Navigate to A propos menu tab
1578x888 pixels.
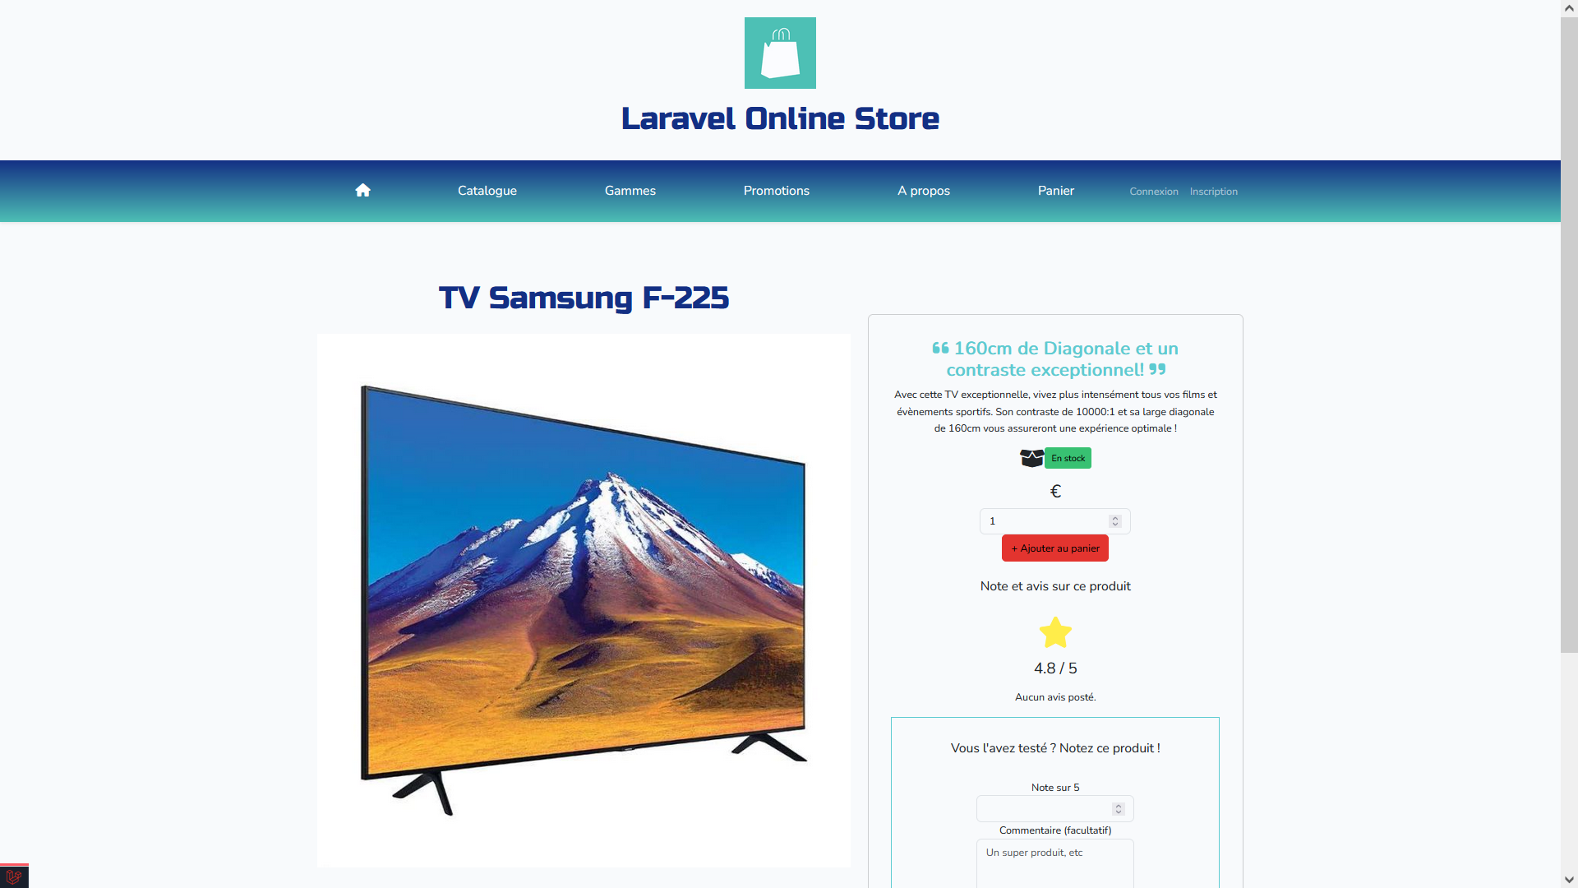click(924, 191)
